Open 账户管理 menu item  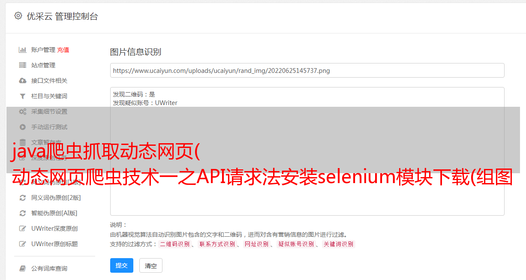[x=43, y=50]
